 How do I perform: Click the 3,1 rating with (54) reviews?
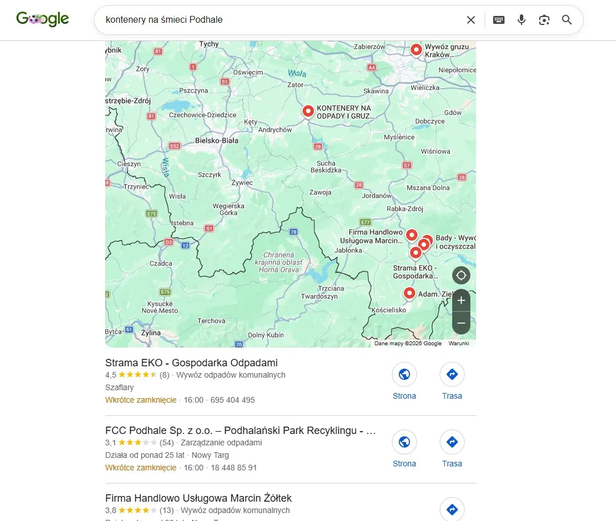[x=139, y=443]
